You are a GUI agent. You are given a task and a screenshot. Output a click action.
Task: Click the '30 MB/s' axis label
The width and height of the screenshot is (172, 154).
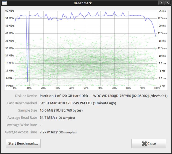click(10, 48)
